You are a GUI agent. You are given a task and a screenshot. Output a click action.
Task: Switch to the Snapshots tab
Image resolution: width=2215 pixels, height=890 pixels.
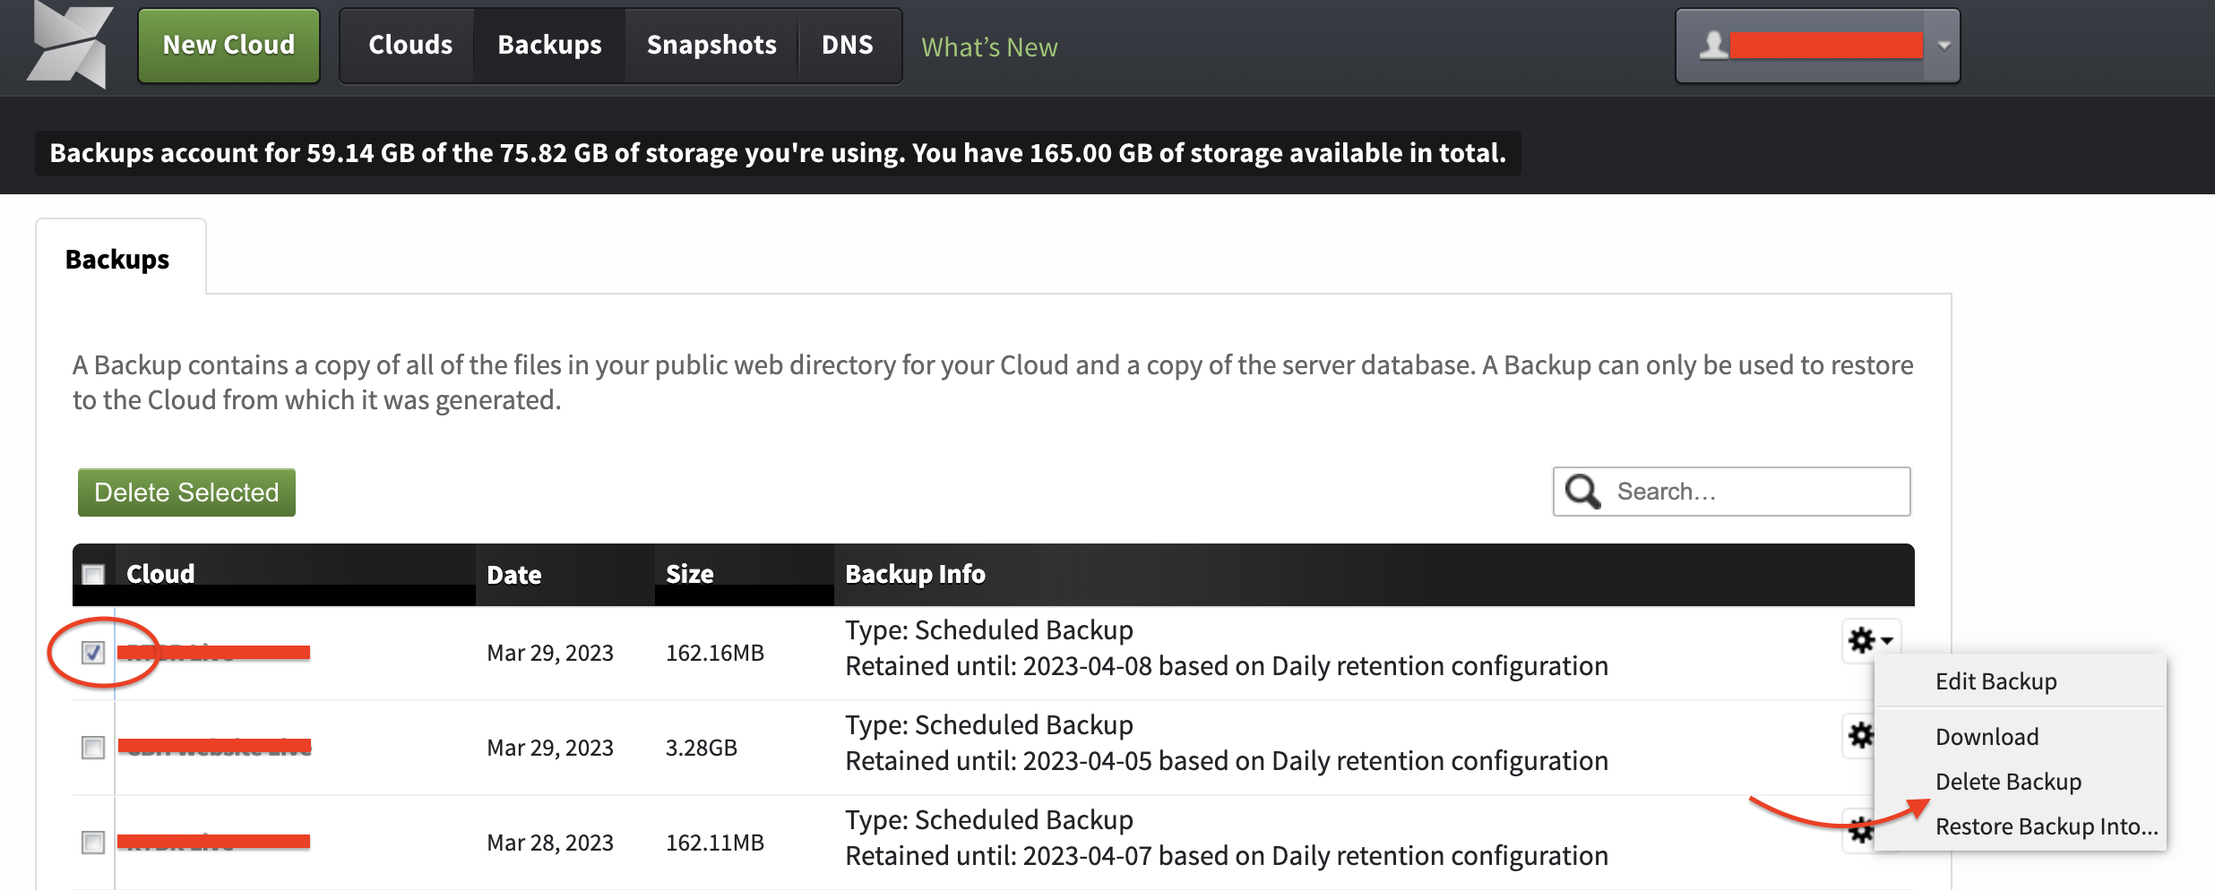tap(710, 44)
